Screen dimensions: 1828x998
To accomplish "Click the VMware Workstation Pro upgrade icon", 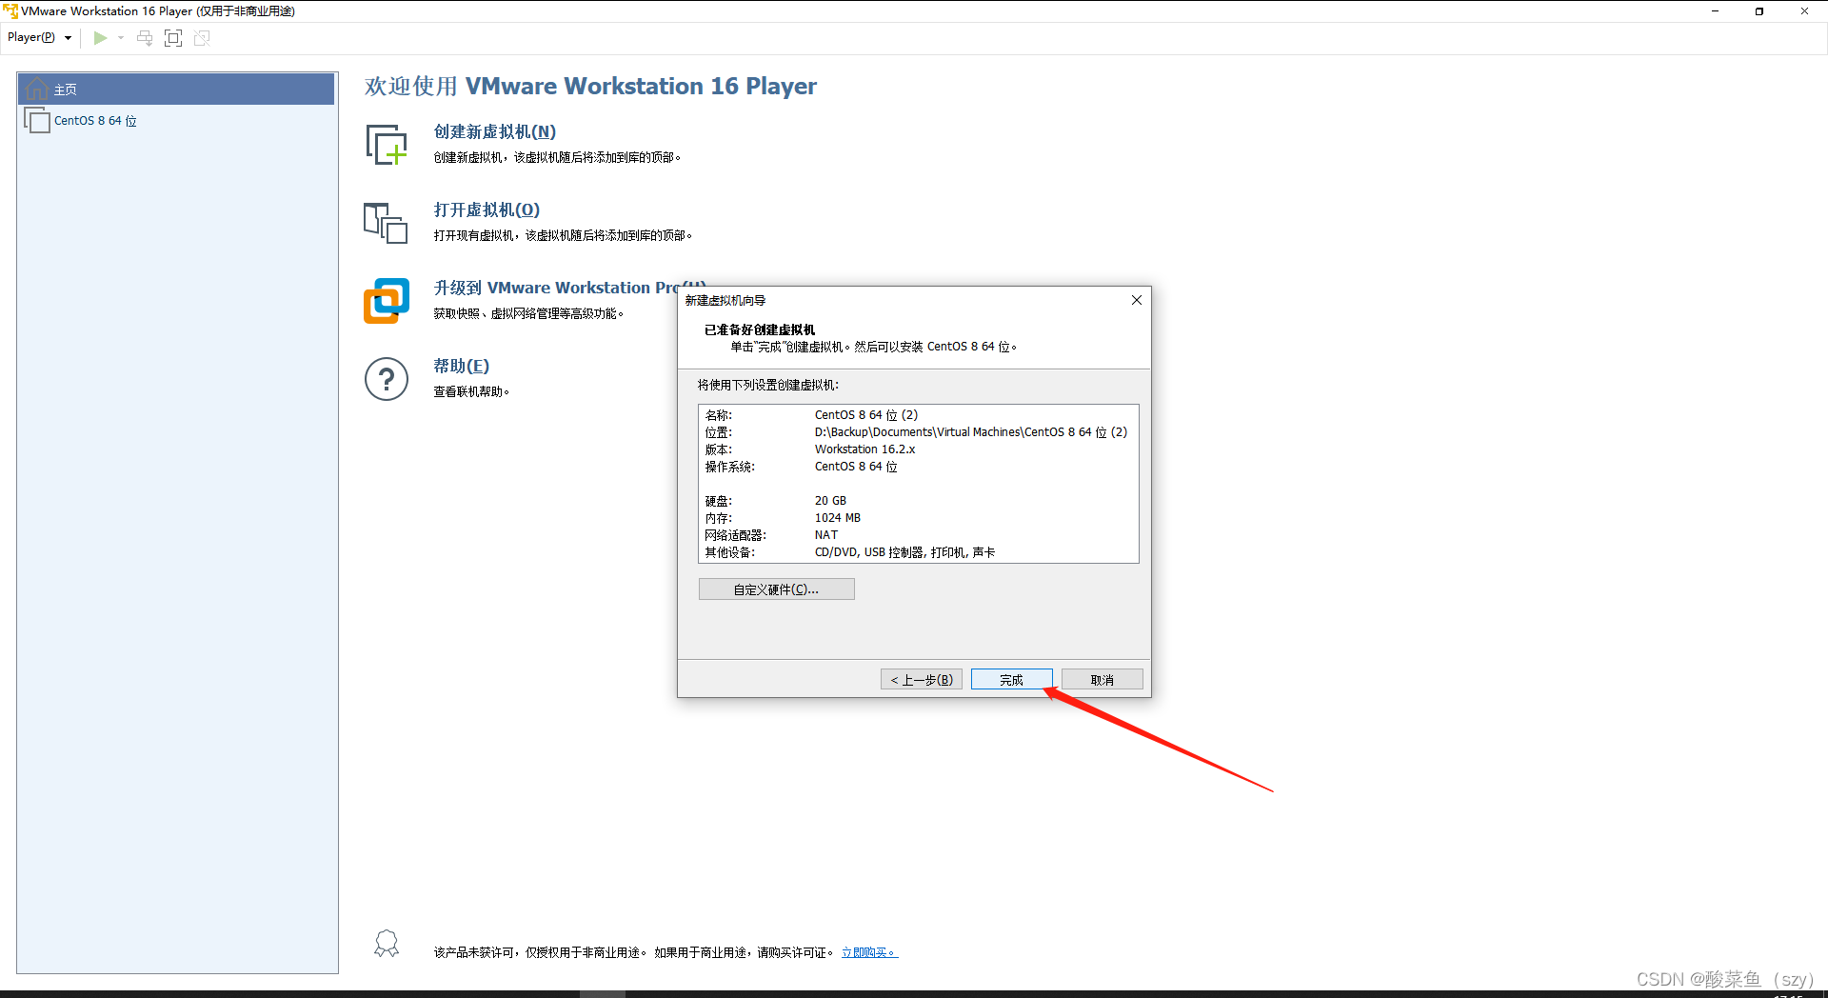I will click(x=387, y=301).
